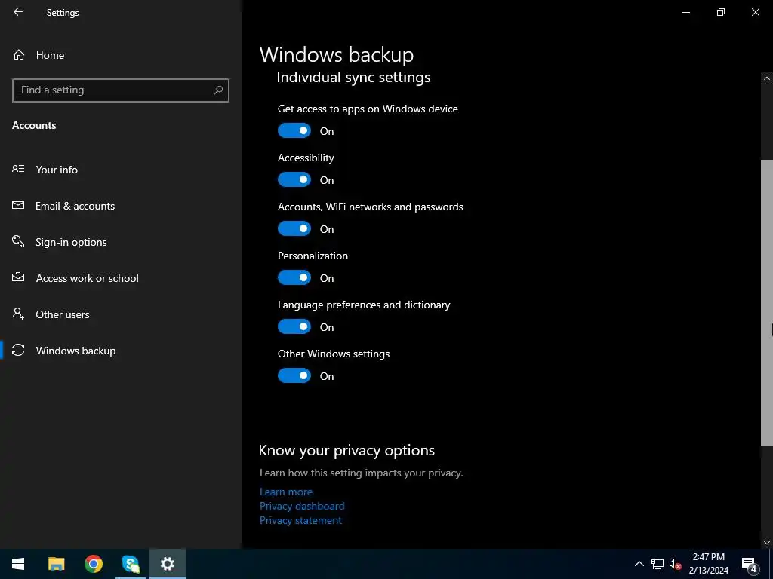Click the scrollbar down arrow
Viewport: 773px width, 579px height.
767,543
